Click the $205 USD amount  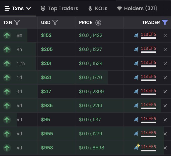pyautogui.click(x=47, y=49)
